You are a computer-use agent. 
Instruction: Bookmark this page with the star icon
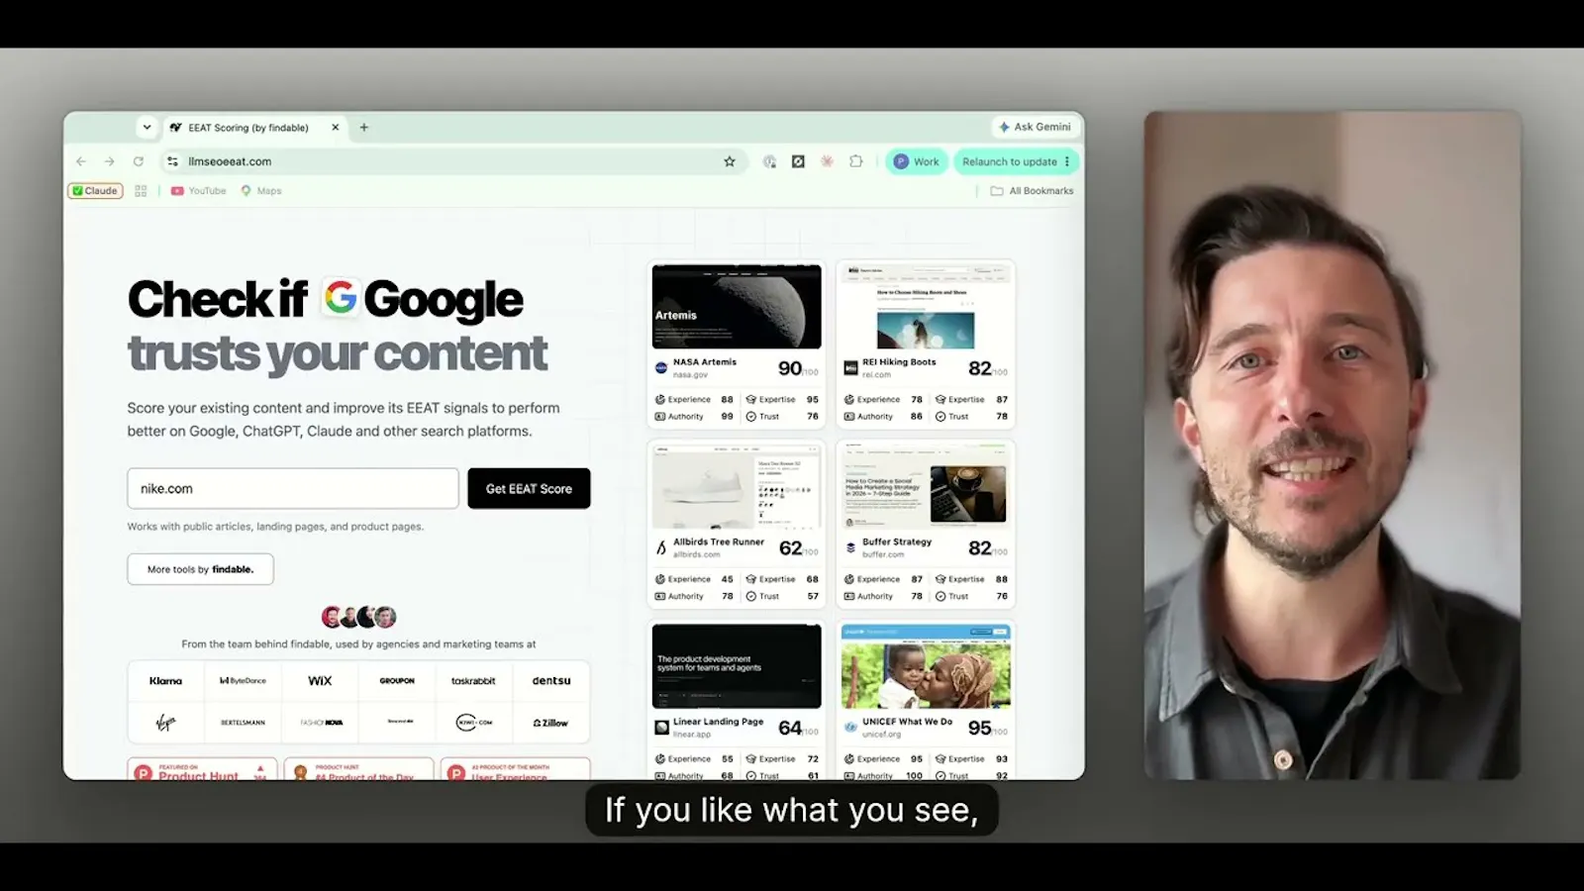(x=730, y=161)
